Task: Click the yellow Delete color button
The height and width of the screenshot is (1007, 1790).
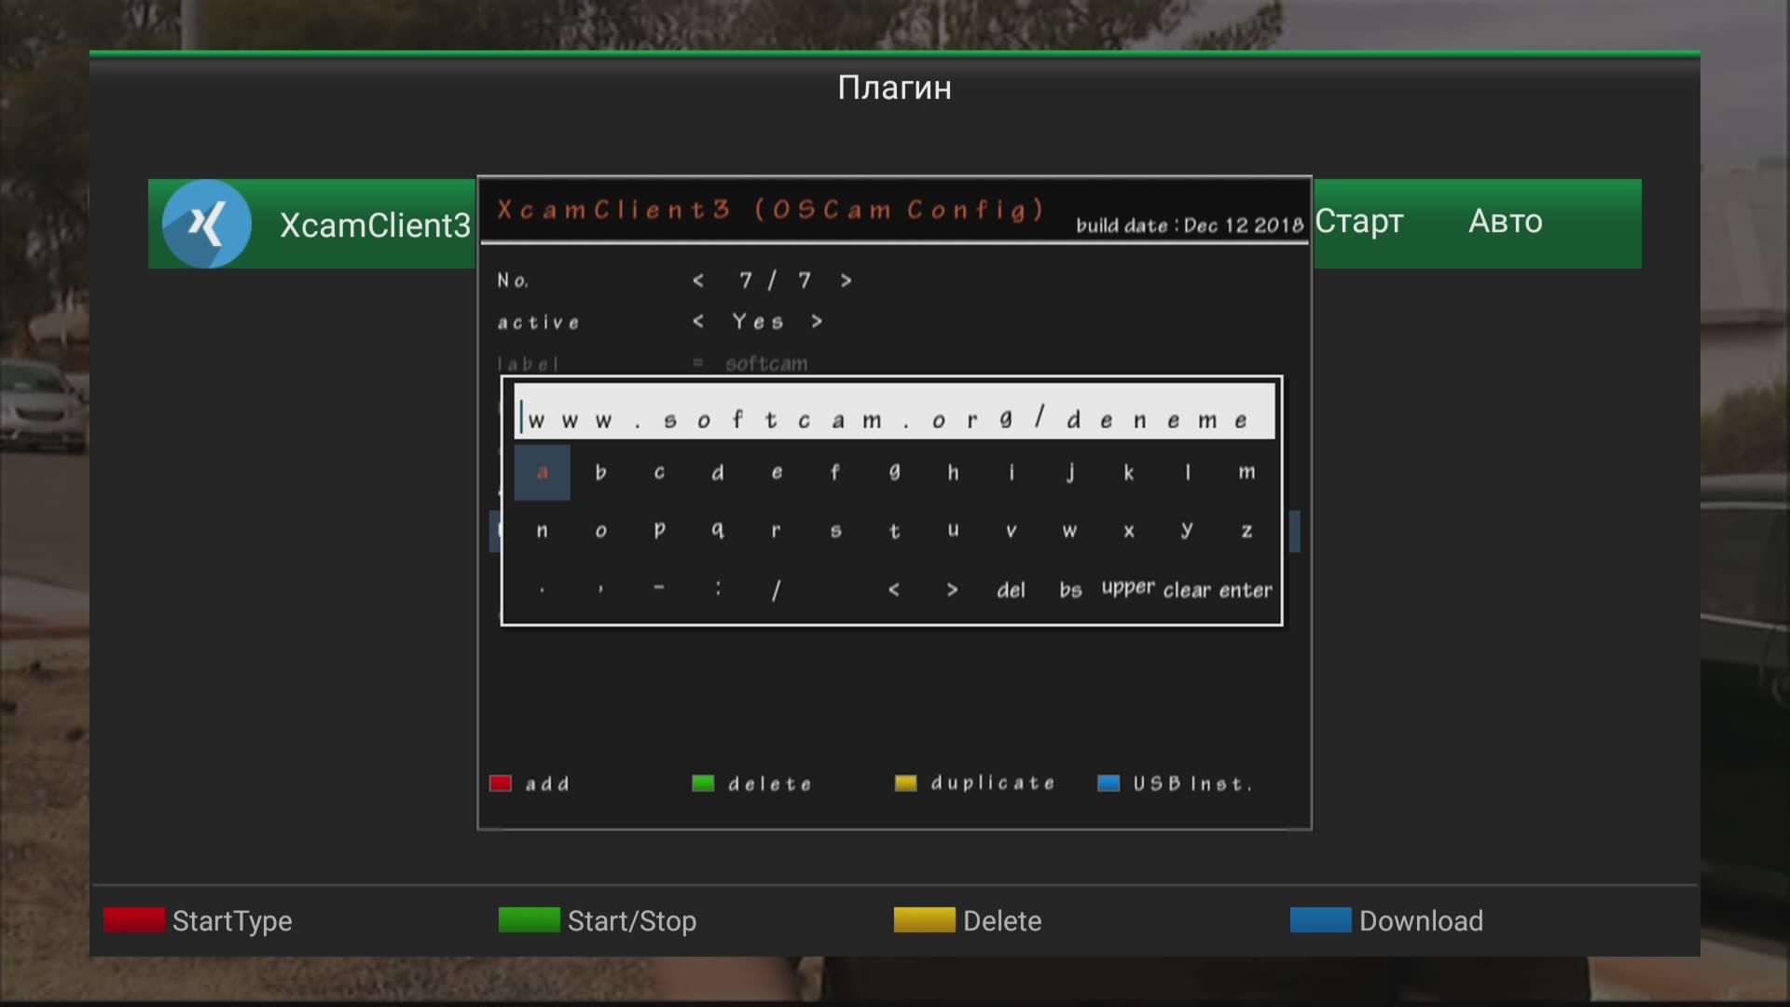Action: click(925, 919)
